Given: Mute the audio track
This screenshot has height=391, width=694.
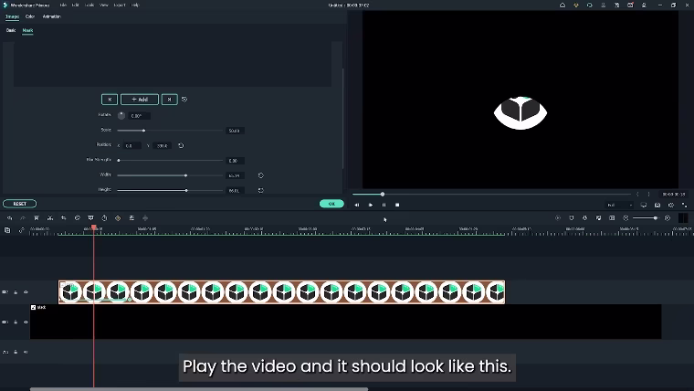Looking at the screenshot, I should [26, 352].
